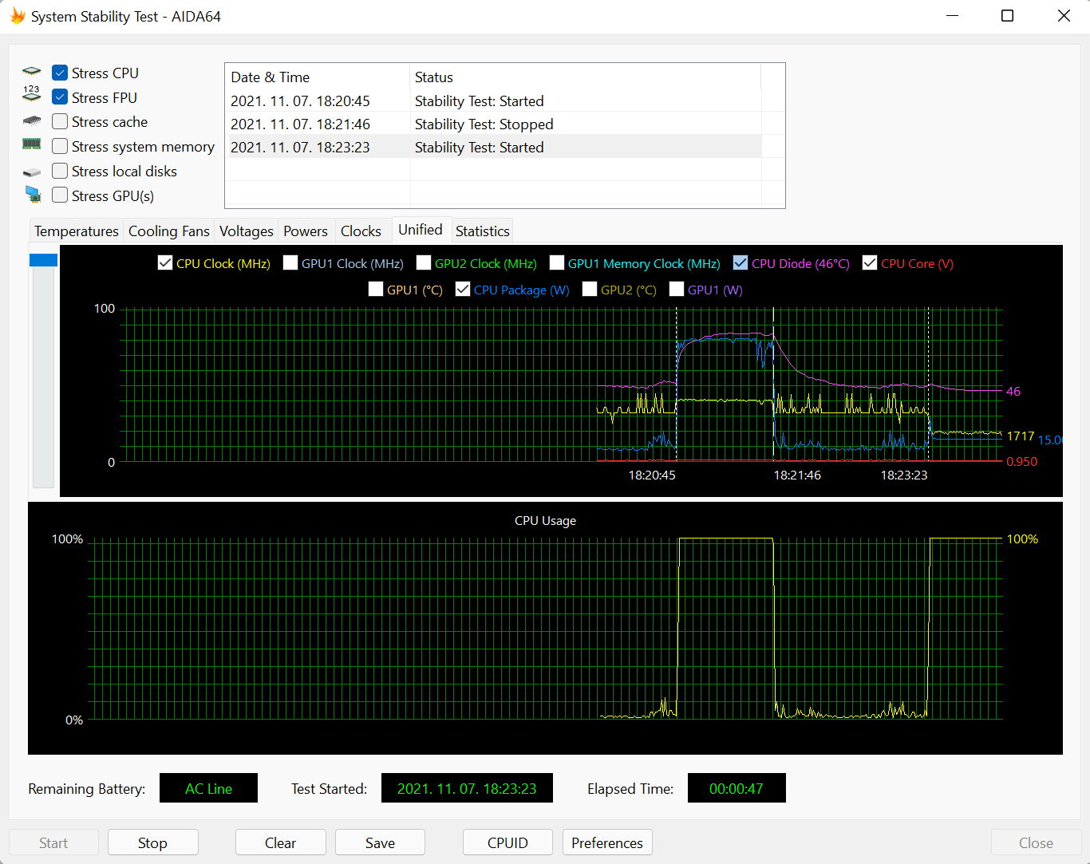Maximize the AIDA64 window
1090x864 pixels.
pyautogui.click(x=1008, y=16)
